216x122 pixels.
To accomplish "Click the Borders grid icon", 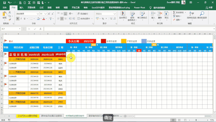I will coord(31,19).
